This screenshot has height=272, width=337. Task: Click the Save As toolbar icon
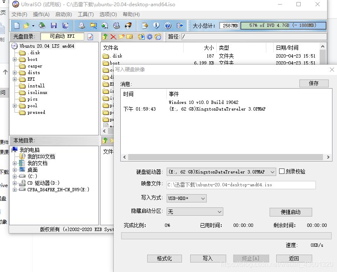65,26
